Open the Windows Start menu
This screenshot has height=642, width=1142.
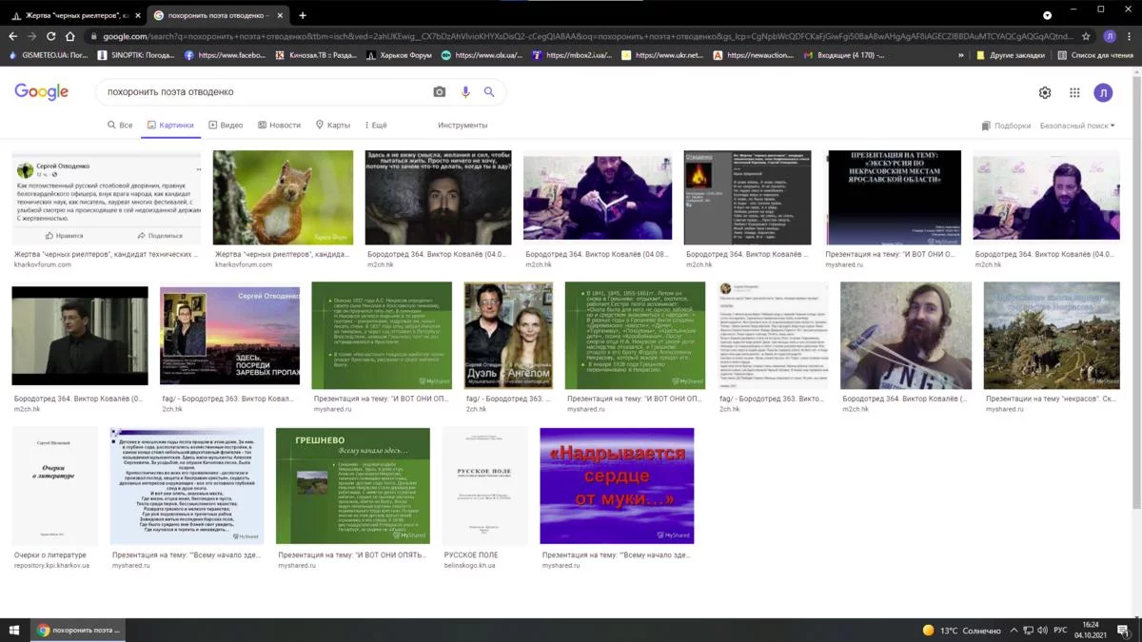[x=14, y=631]
